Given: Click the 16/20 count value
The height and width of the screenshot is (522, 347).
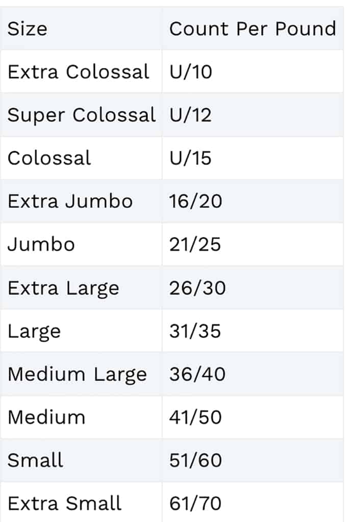Looking at the screenshot, I should coord(195,201).
